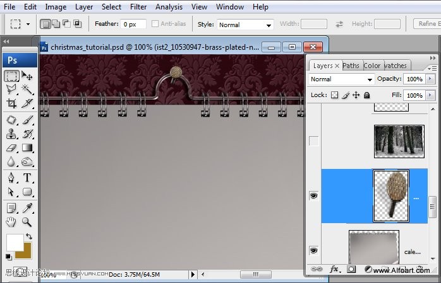Select the Notes tool
This screenshot has height=283, width=441.
click(x=11, y=208)
